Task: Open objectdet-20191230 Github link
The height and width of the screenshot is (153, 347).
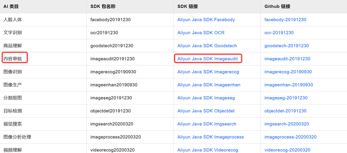Action: coord(285,111)
